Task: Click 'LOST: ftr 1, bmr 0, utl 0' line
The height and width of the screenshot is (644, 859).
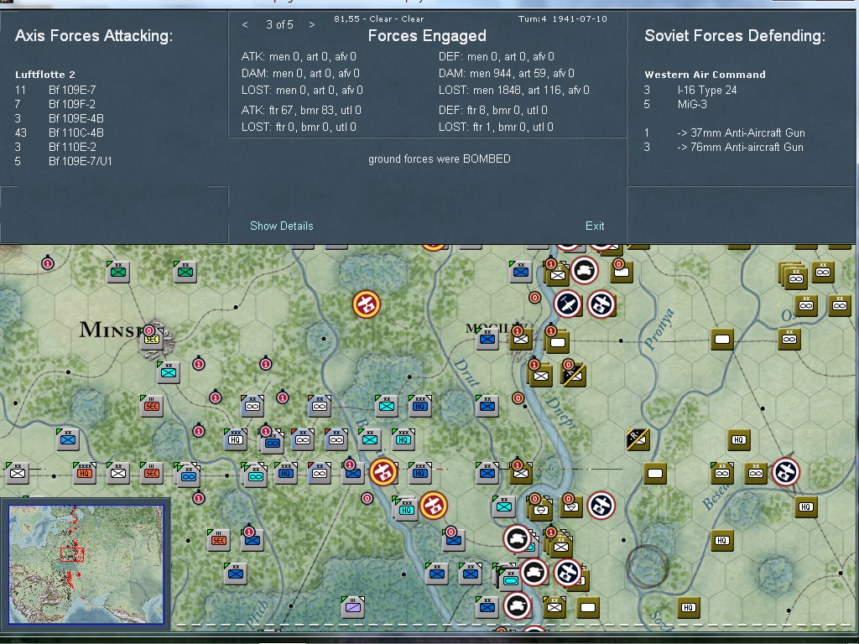Action: point(496,127)
